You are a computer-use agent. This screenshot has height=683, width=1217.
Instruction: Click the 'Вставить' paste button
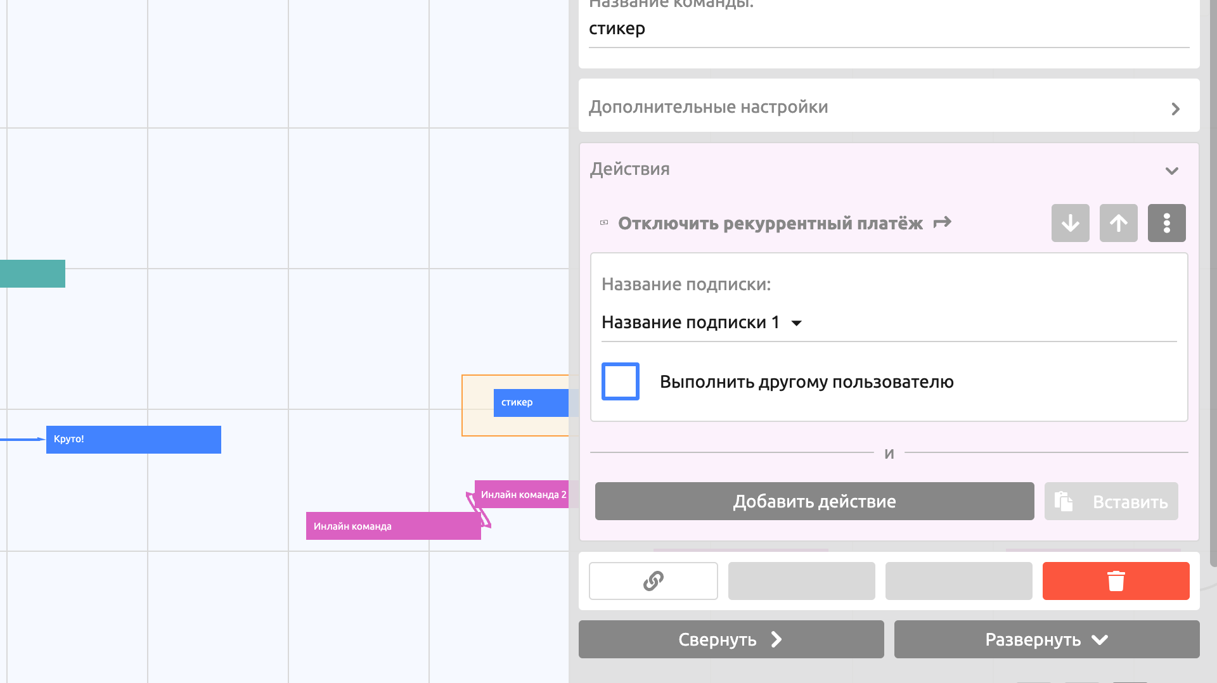[x=1111, y=501]
